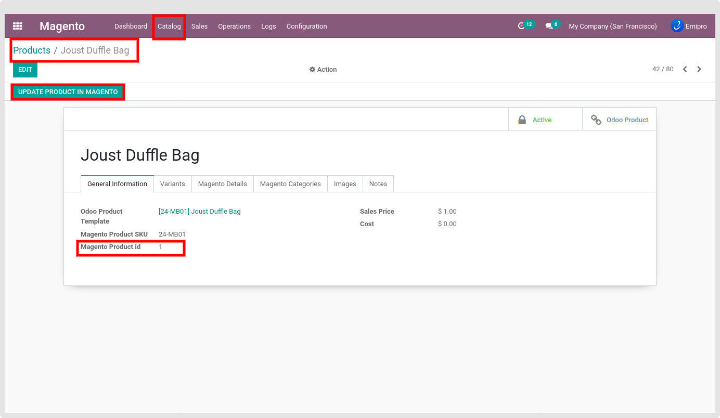This screenshot has width=720, height=418.
Task: Click Update Product in Magento button
Action: pos(68,92)
